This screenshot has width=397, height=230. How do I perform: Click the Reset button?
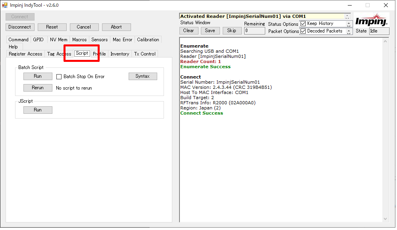click(x=52, y=27)
